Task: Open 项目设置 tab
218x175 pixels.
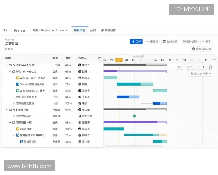Action: (x=108, y=30)
